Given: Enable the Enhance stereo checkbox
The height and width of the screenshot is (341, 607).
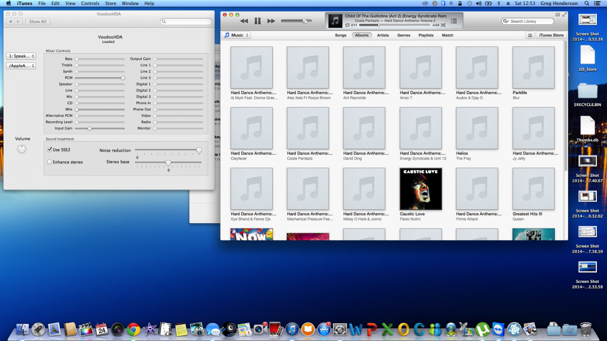Looking at the screenshot, I should [x=50, y=162].
